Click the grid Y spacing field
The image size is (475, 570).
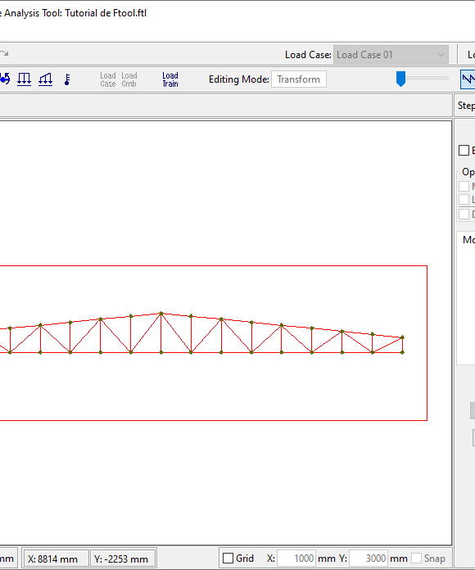coord(369,558)
